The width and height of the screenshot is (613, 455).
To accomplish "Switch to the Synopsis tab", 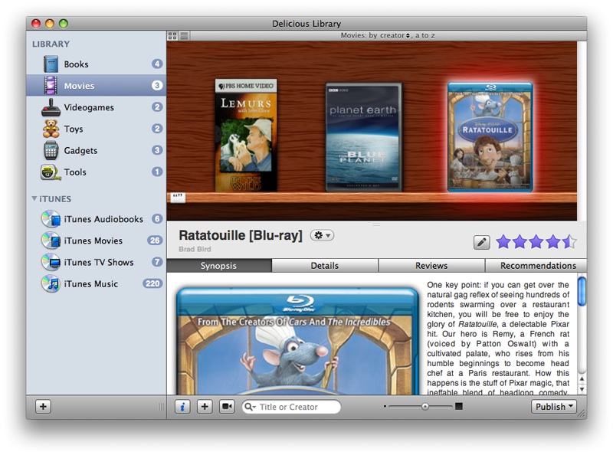I will [x=219, y=265].
